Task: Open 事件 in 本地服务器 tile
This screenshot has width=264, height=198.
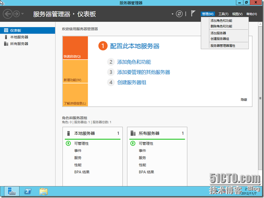Action: [78, 151]
